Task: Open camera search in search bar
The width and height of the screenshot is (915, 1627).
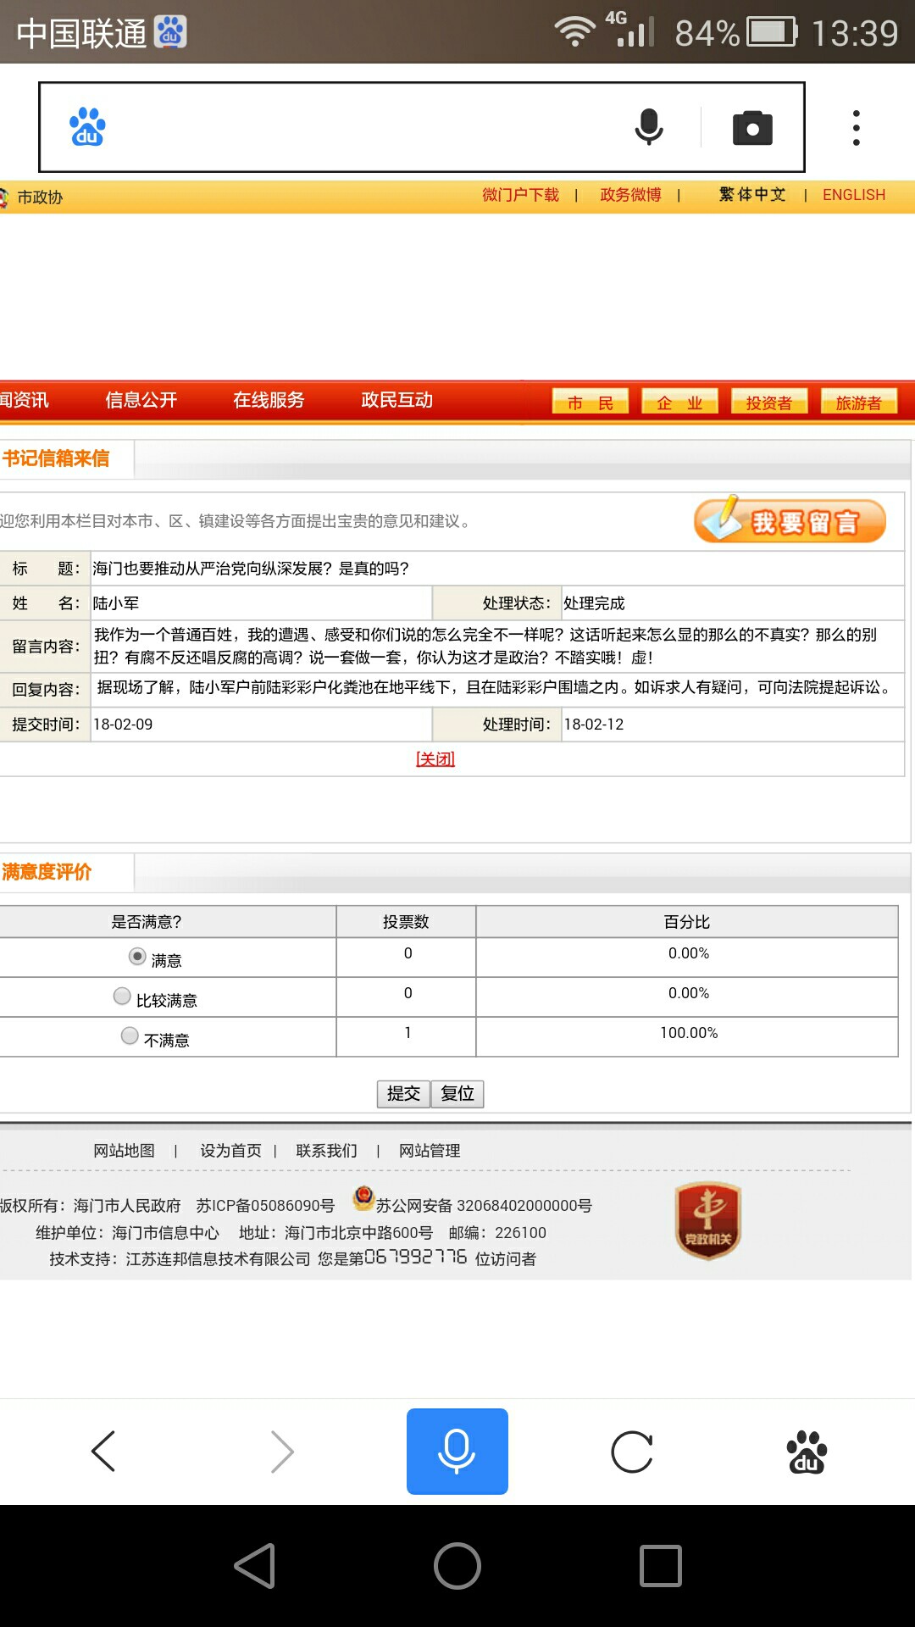Action: [752, 128]
